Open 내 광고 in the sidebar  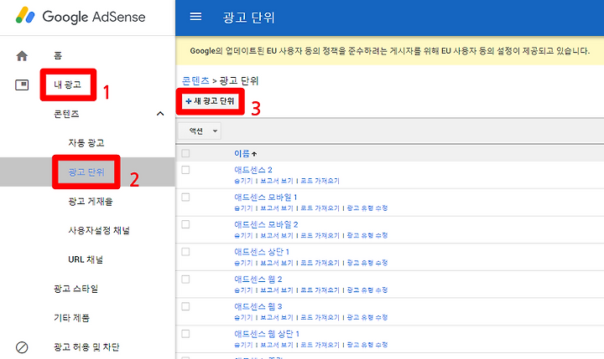68,85
